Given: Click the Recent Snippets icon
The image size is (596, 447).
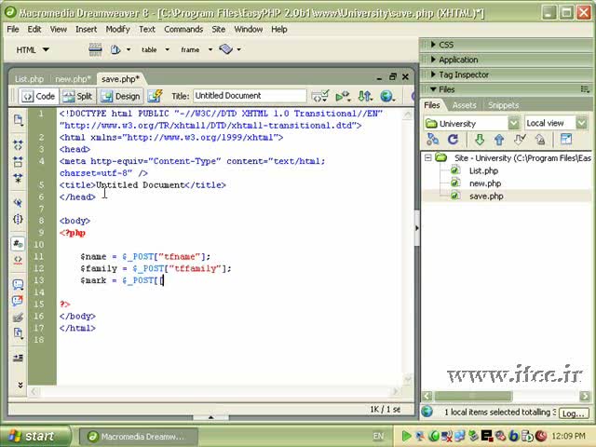Looking at the screenshot, I should click(x=18, y=333).
